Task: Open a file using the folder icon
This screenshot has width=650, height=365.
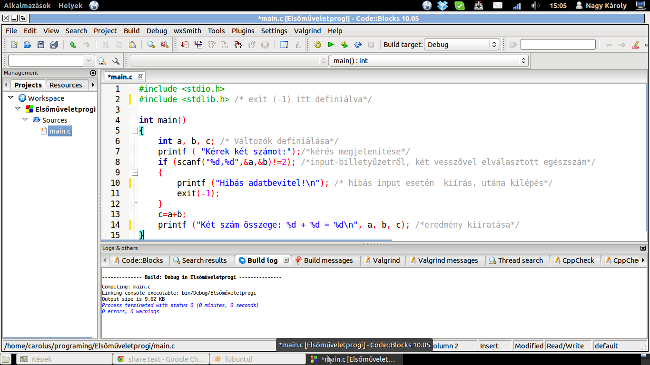Action: tap(28, 45)
